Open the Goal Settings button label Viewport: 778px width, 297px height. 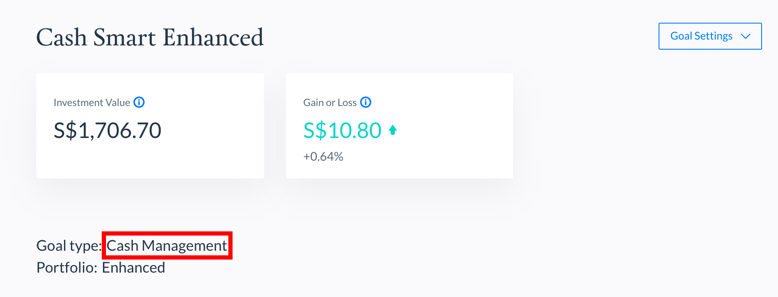pyautogui.click(x=701, y=36)
